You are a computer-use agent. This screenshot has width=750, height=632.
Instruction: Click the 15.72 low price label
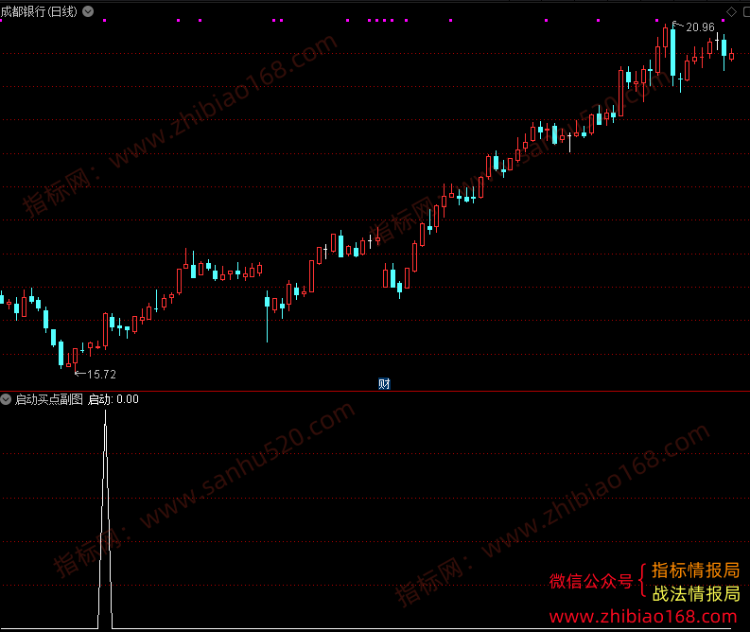101,374
